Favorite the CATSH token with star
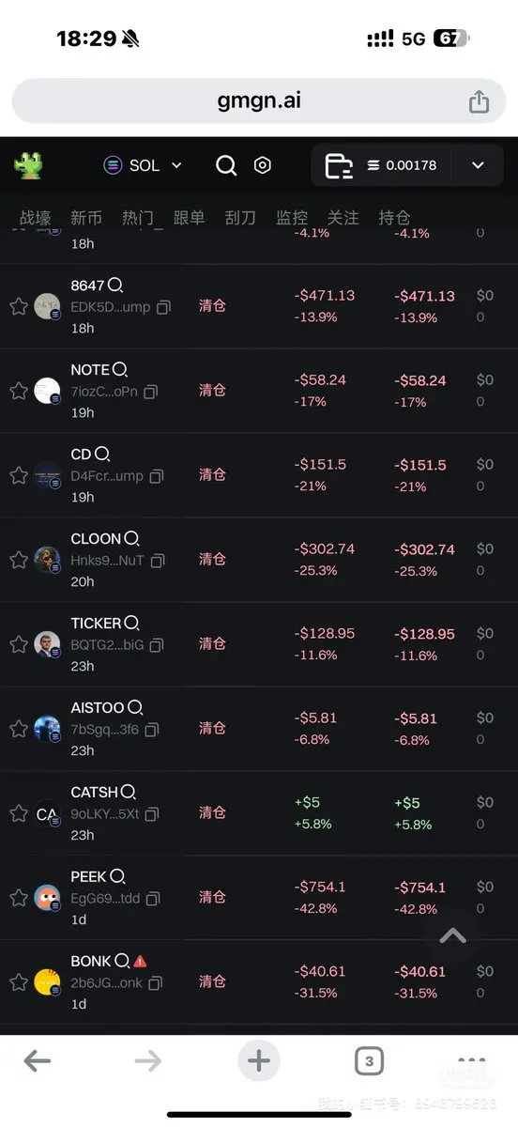The width and height of the screenshot is (518, 1127). click(x=18, y=813)
